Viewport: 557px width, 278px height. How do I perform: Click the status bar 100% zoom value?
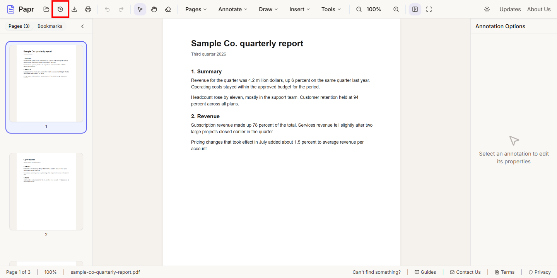50,272
